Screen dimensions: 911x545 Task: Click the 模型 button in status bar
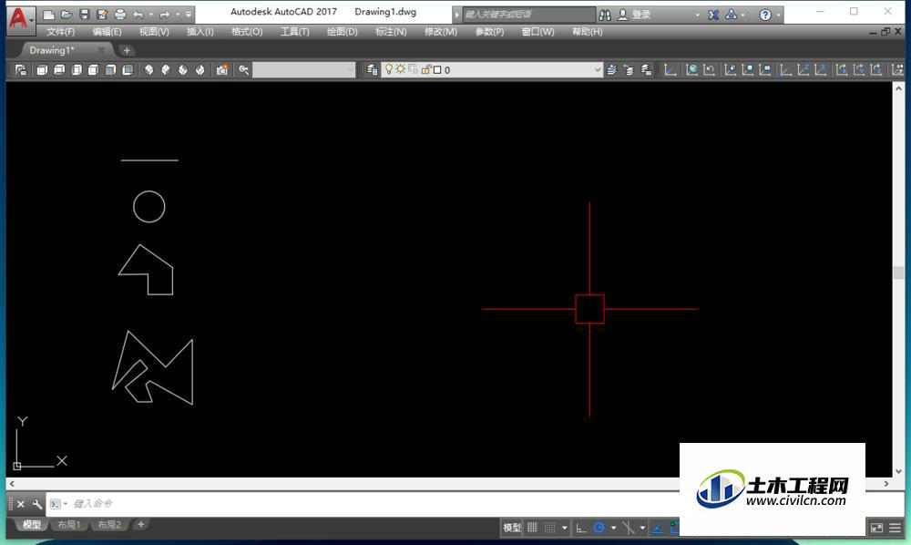512,528
